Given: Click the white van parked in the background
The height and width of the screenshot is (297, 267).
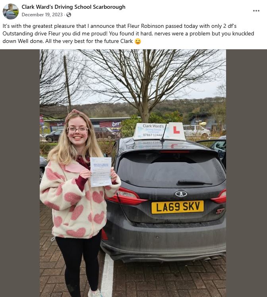Looking at the screenshot, I should (197, 131).
